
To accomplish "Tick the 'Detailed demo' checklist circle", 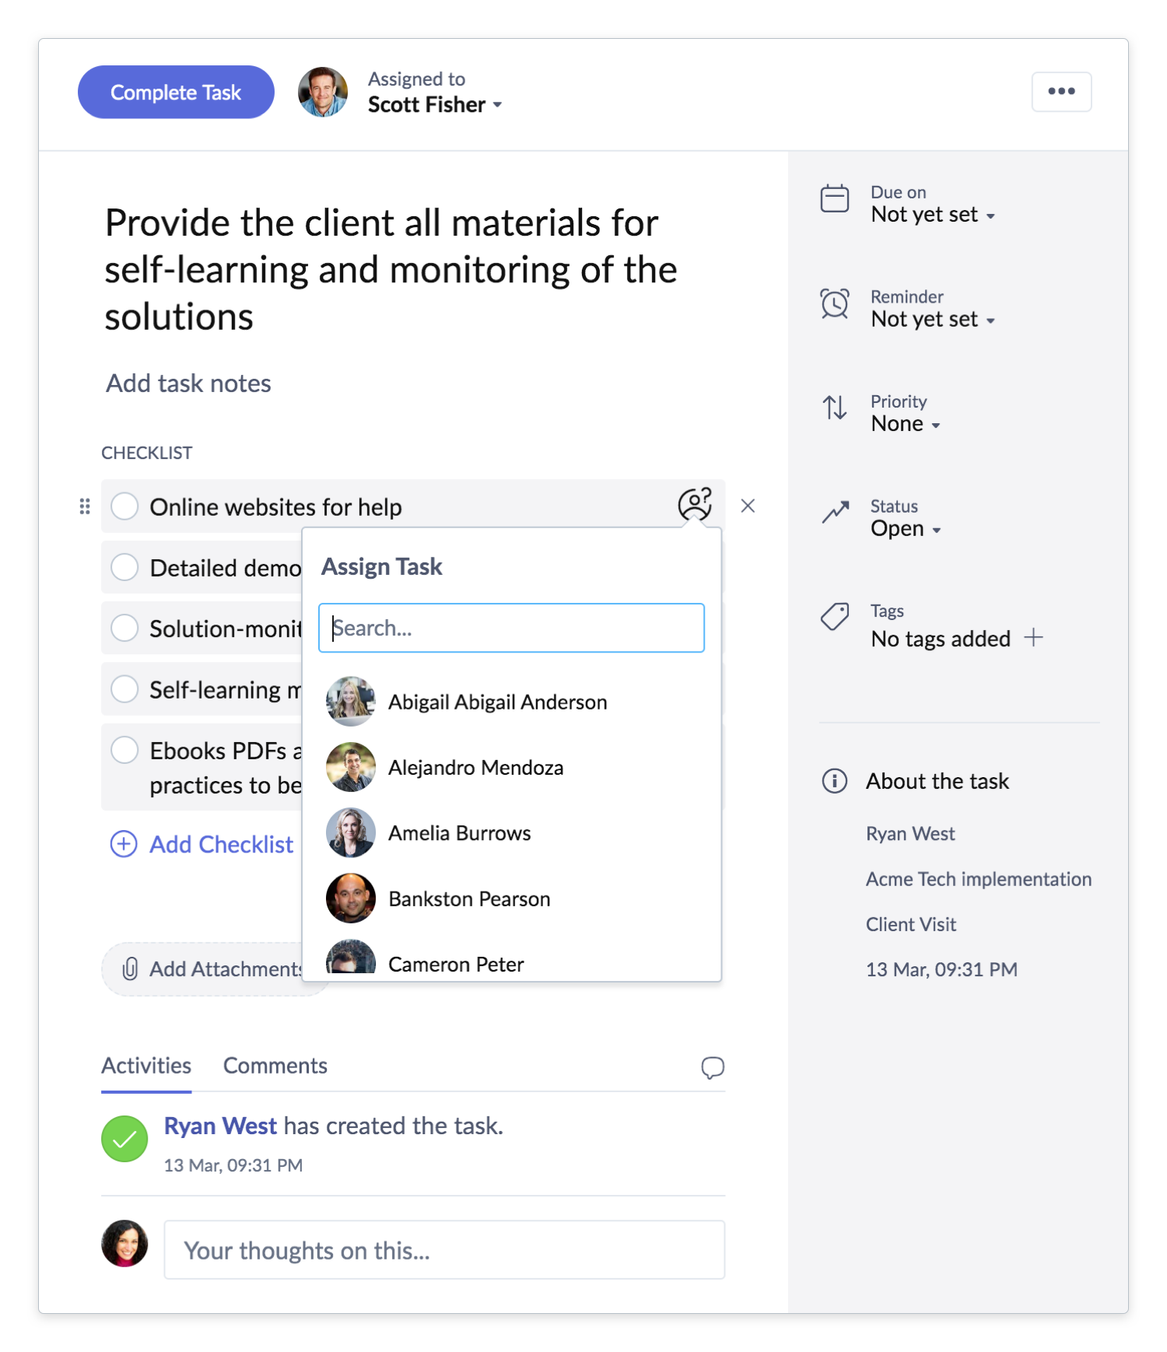I will (x=124, y=567).
